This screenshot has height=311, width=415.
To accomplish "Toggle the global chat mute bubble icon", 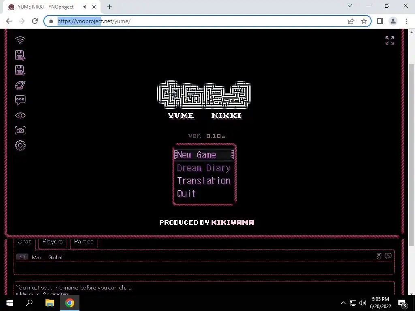I will click(388, 256).
